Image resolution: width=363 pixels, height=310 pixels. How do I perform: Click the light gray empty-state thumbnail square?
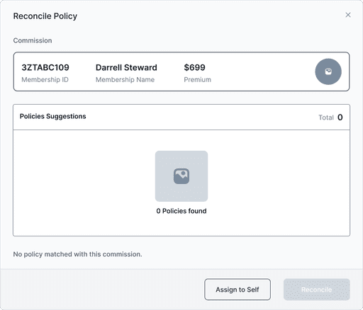coord(181,176)
